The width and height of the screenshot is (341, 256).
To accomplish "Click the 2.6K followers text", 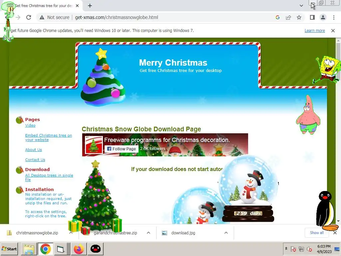I will point(153,149).
